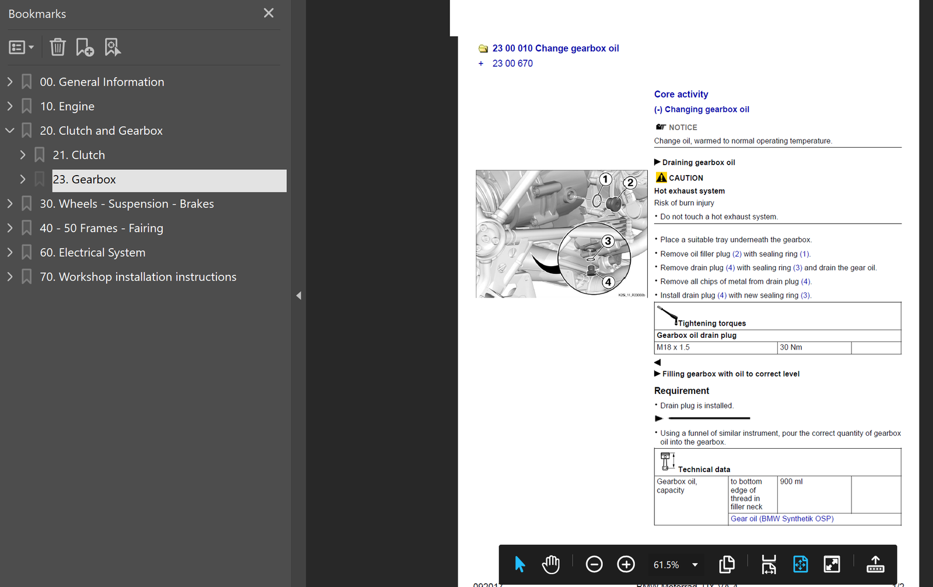Click the find current bookmark icon
Viewport: 933px width, 587px height.
coord(112,47)
